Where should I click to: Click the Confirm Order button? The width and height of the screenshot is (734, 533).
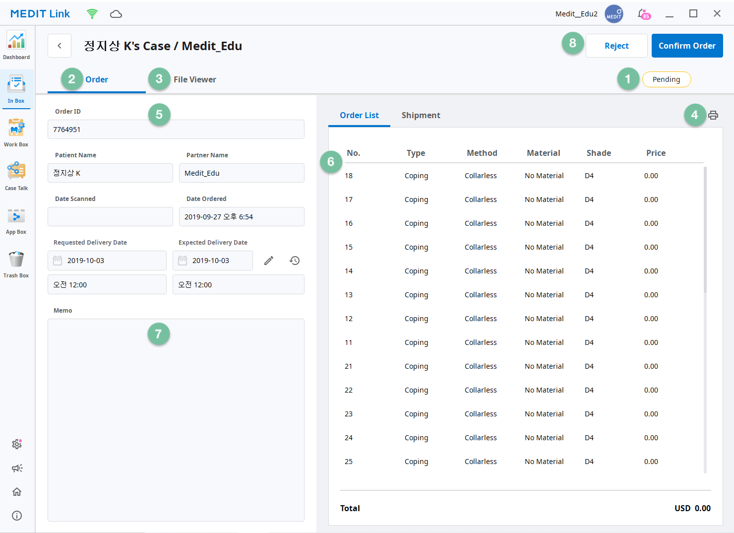coord(687,46)
